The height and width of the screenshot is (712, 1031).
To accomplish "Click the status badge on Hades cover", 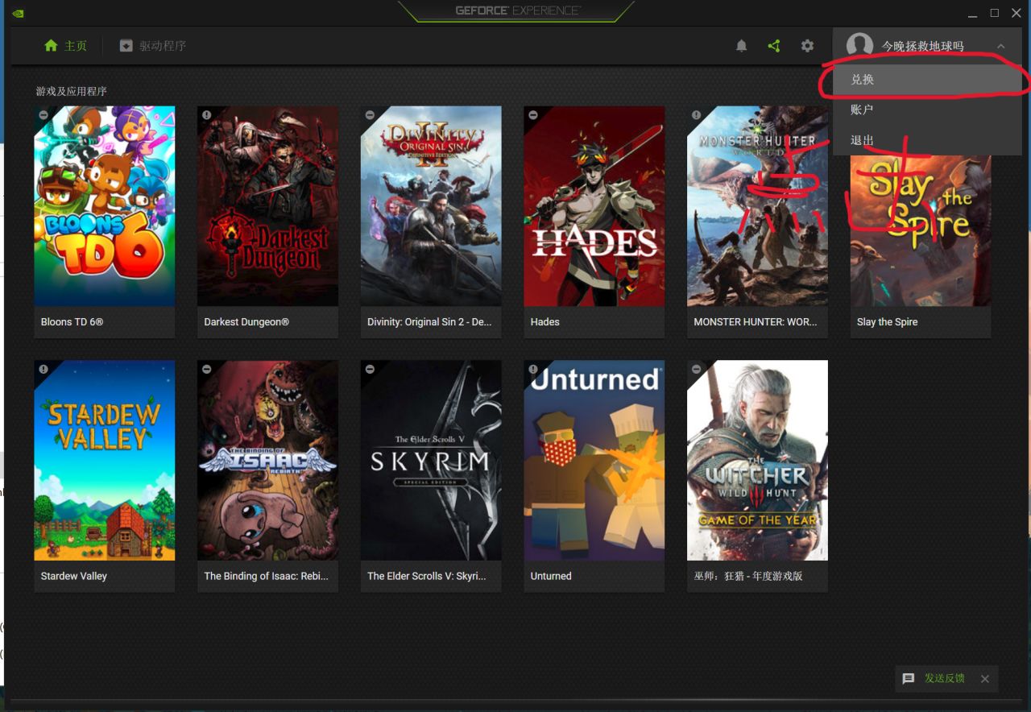I will pos(533,115).
